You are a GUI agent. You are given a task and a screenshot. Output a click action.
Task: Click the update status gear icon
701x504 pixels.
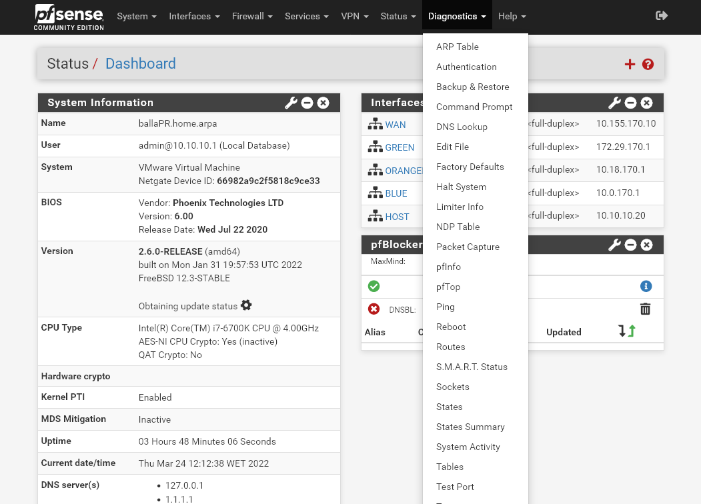tap(246, 305)
